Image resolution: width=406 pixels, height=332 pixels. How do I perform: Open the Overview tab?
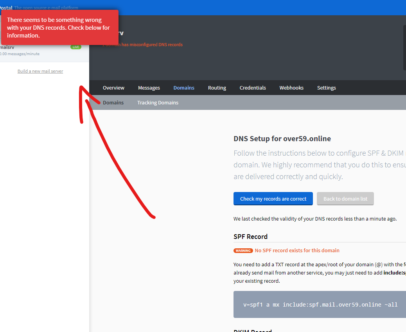pyautogui.click(x=113, y=88)
